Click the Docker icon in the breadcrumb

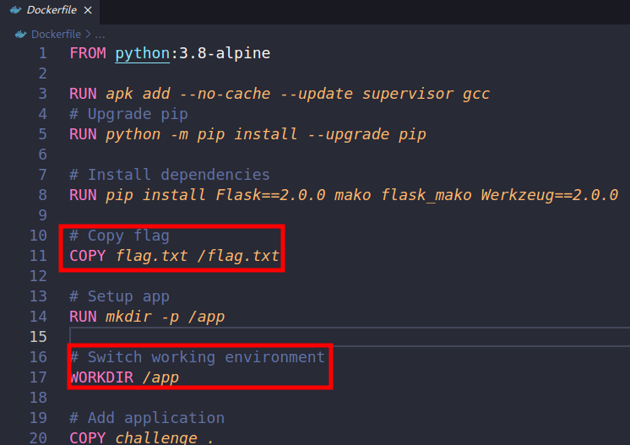22,35
